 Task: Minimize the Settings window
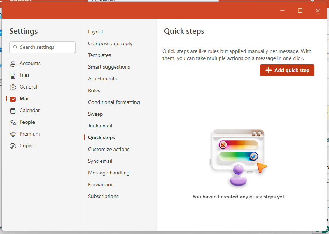pyautogui.click(x=283, y=11)
